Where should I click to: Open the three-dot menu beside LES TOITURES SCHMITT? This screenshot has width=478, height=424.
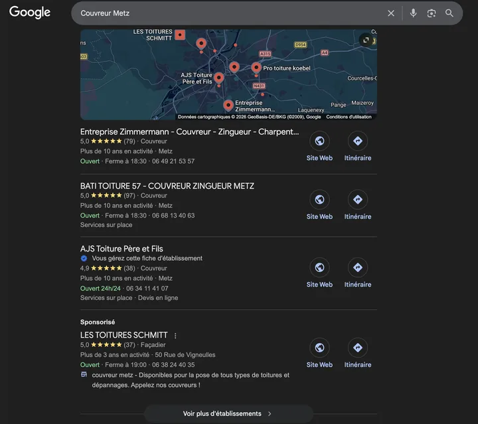pyautogui.click(x=175, y=336)
